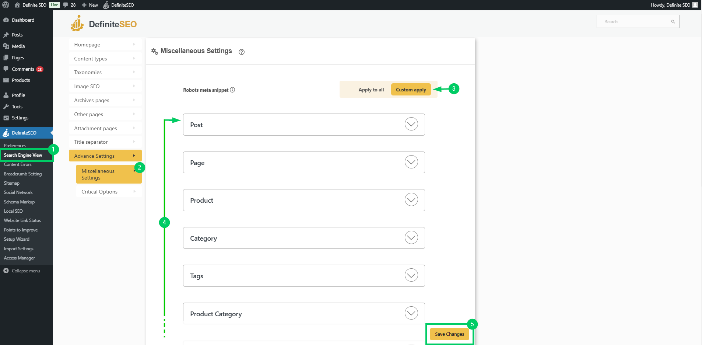
Task: Click the WordPress logo icon in admin bar
Action: pyautogui.click(x=6, y=5)
